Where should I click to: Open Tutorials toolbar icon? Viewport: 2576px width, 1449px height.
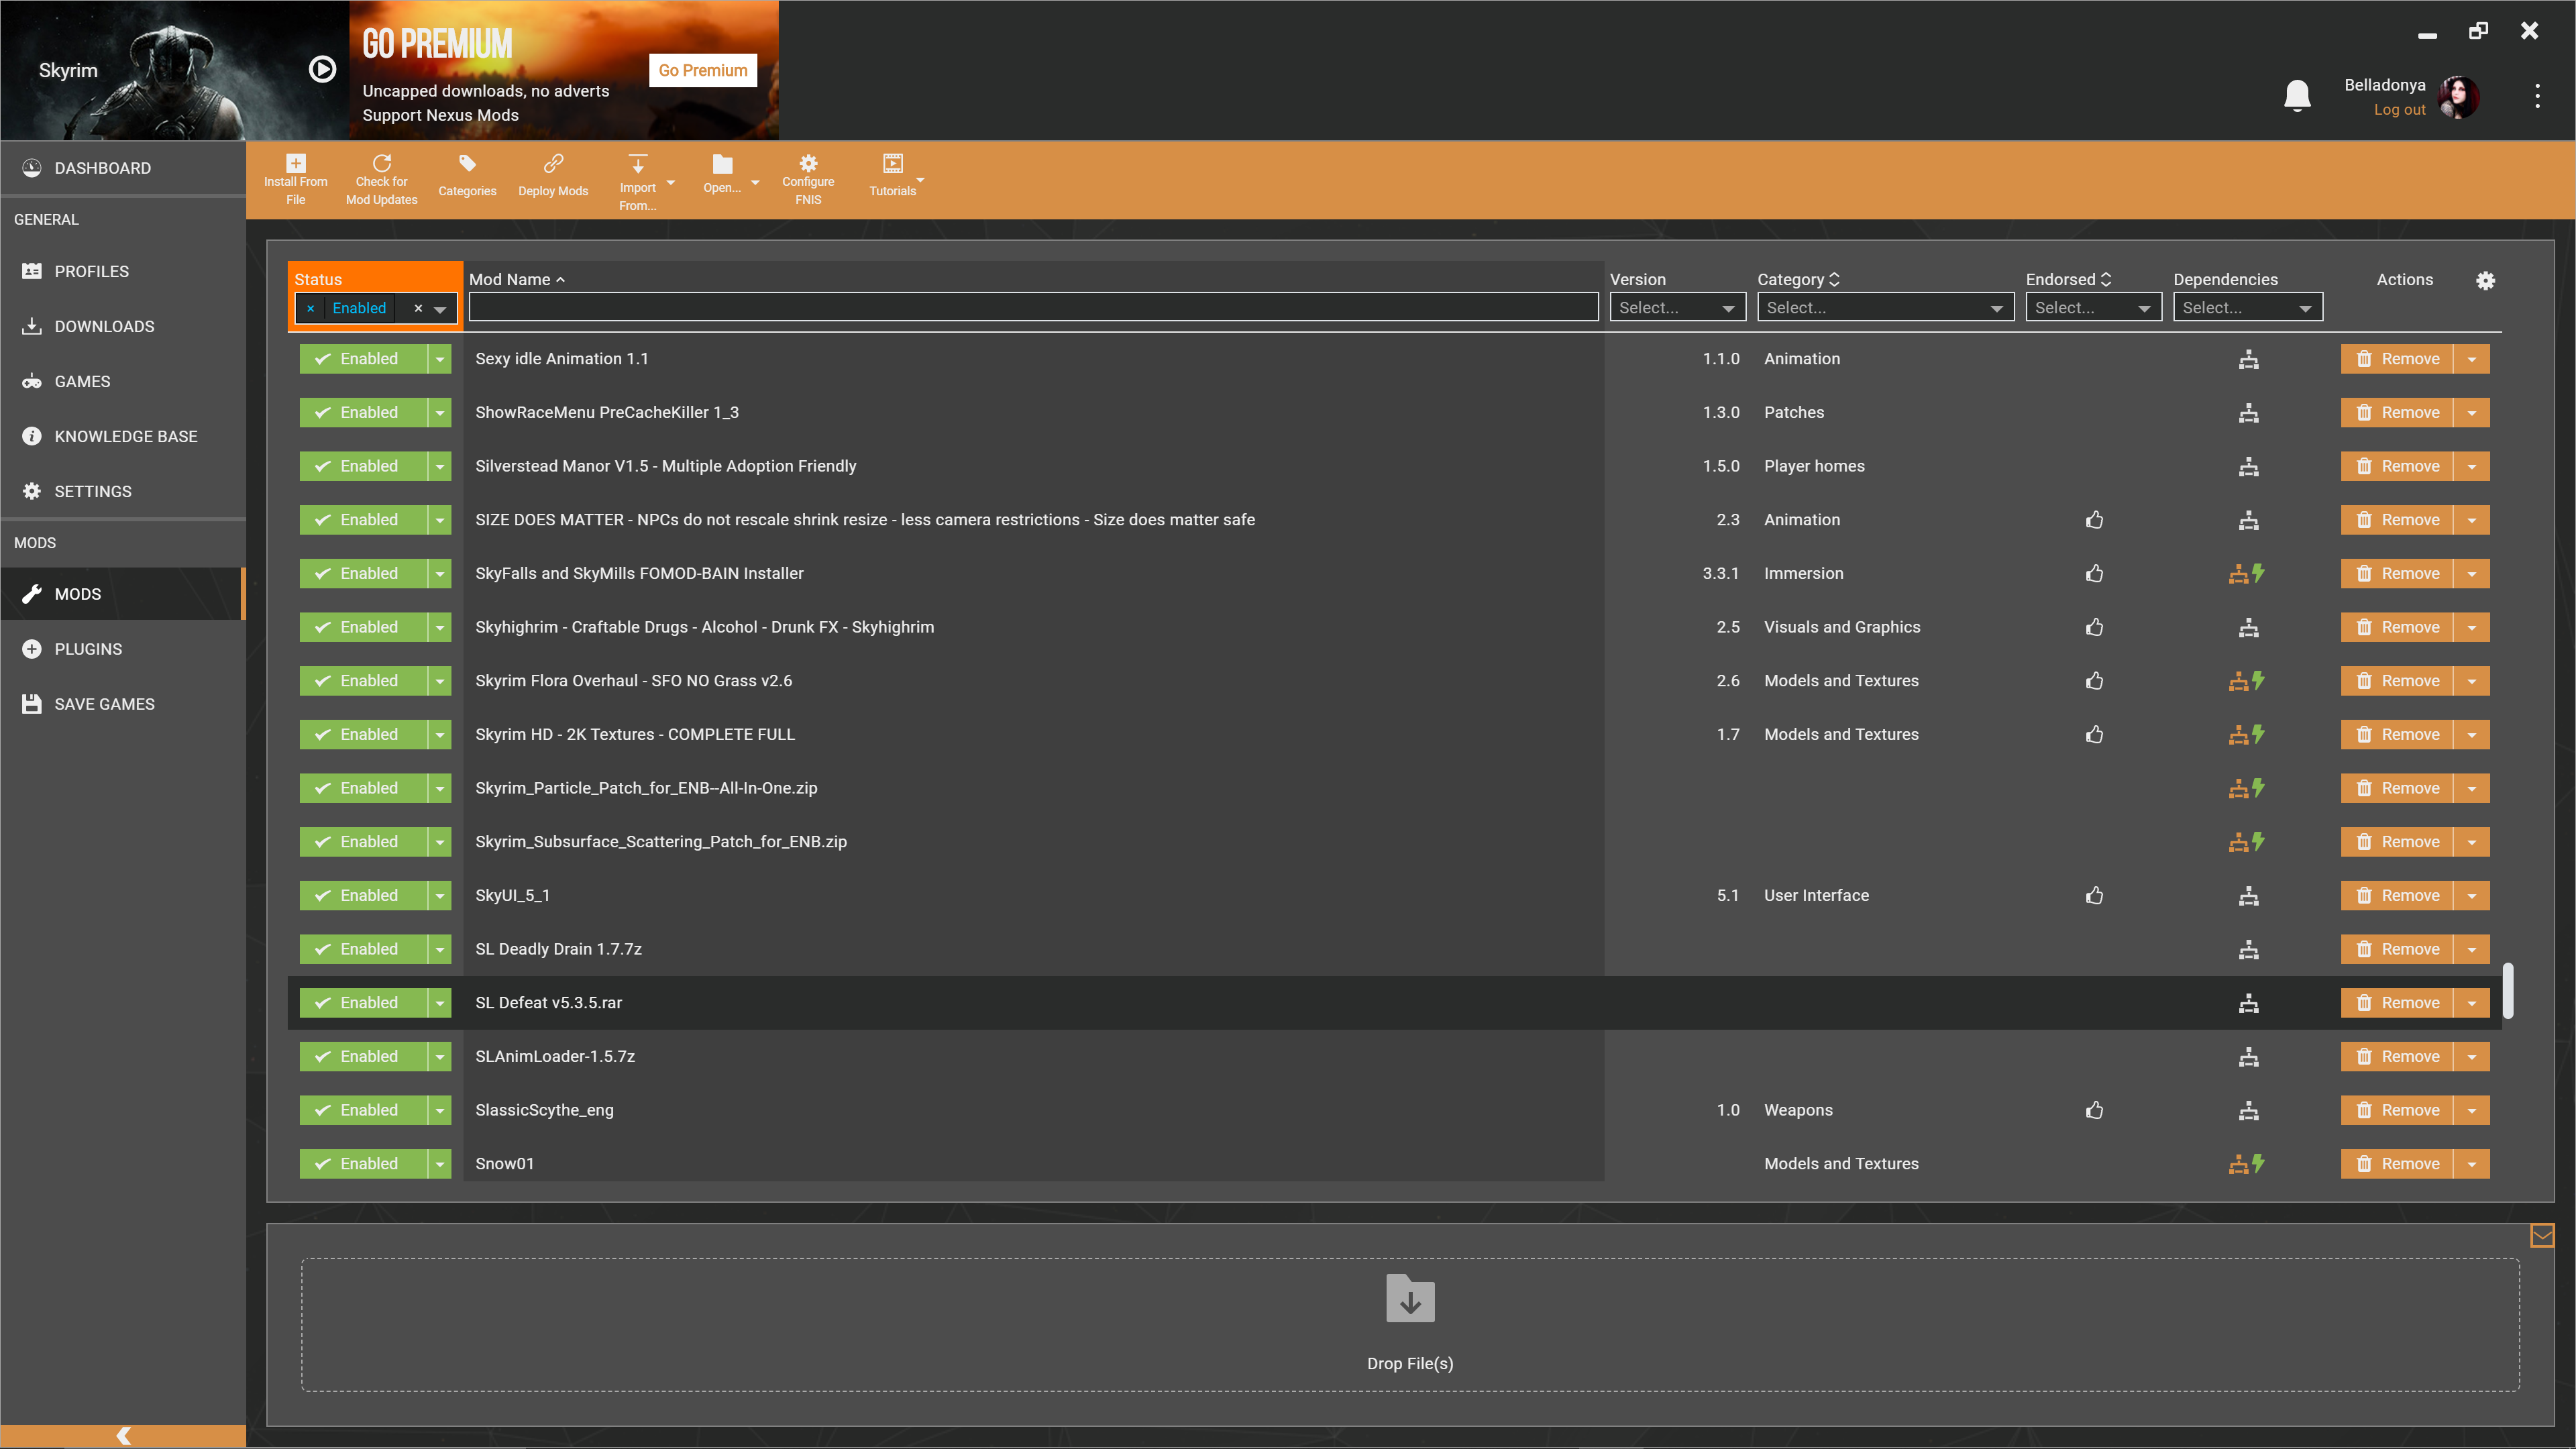[x=892, y=163]
